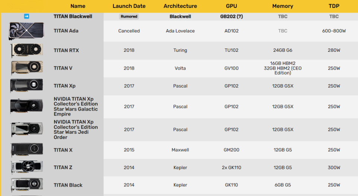Open the Star Wars Jedi Order card image
The width and height of the screenshot is (358, 196).
click(x=27, y=129)
